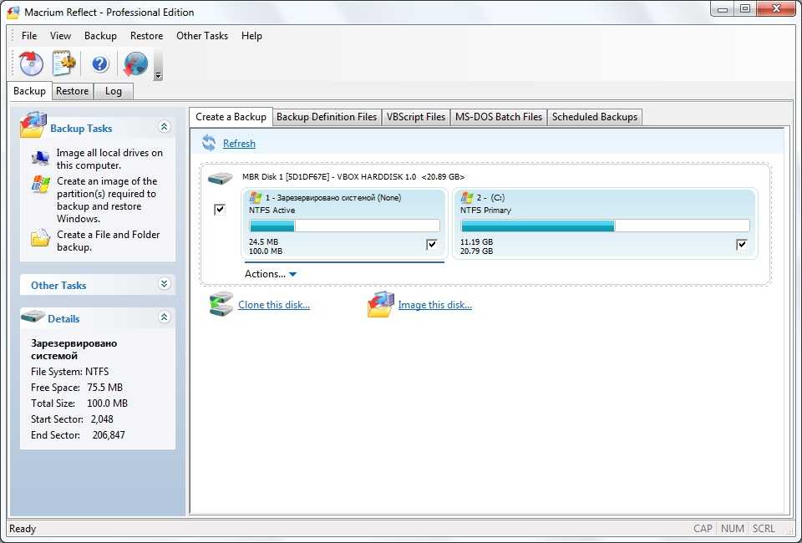Click the Refresh link

[239, 144]
